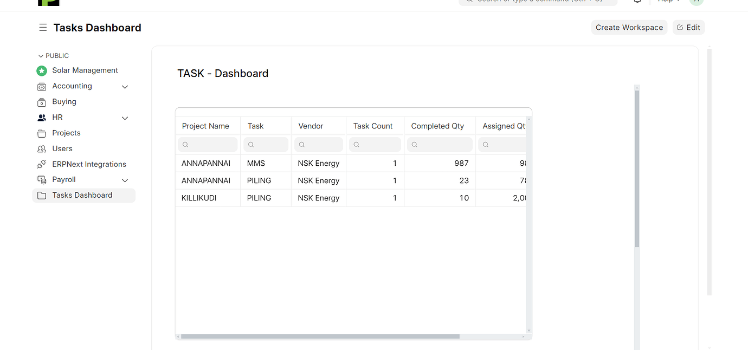The image size is (748, 350).
Task: Click the HR people icon
Action: tap(42, 117)
